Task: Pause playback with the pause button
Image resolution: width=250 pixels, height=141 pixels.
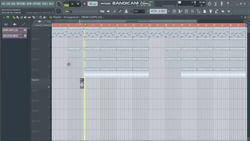Action: (x=72, y=4)
